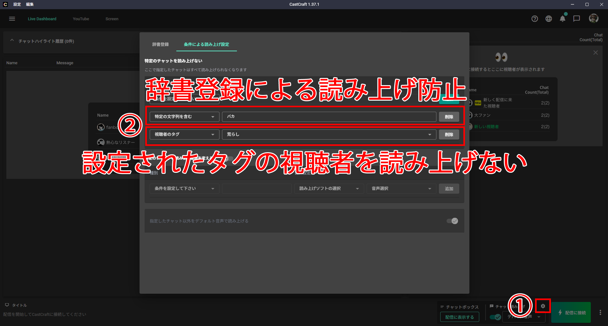This screenshot has width=608, height=326.
Task: Click the CastCraft app logo icon
Action: [5, 4]
